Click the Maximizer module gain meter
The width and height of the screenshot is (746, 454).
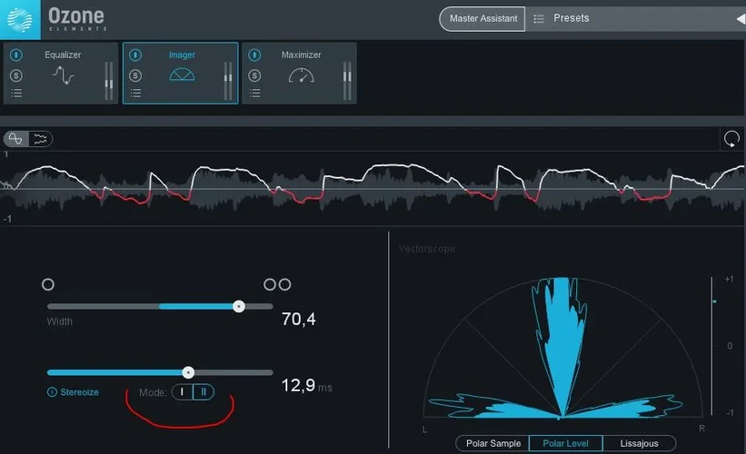(347, 81)
